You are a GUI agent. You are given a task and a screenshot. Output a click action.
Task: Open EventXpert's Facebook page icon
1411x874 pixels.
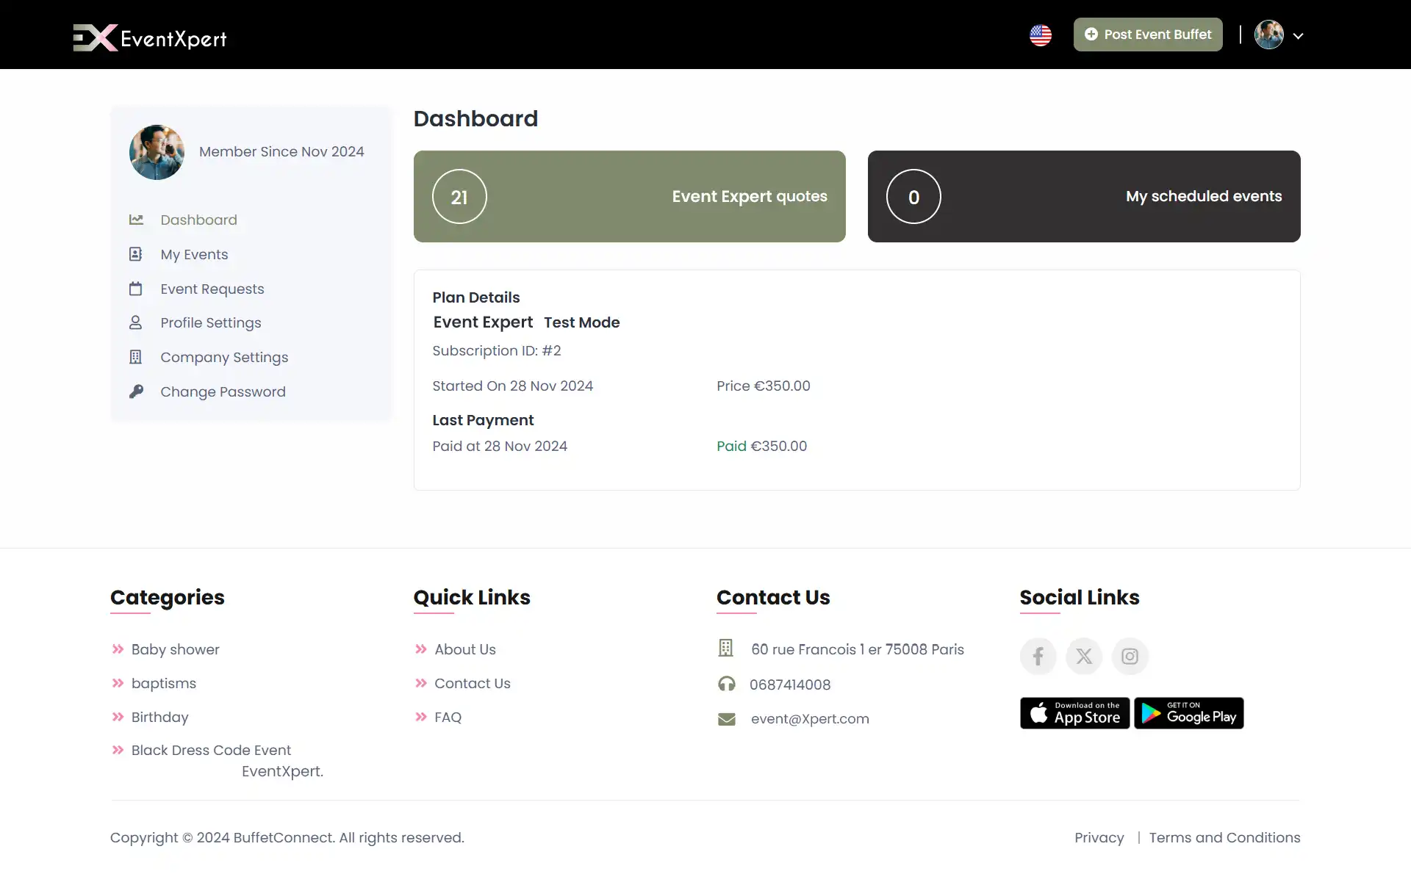coord(1038,656)
